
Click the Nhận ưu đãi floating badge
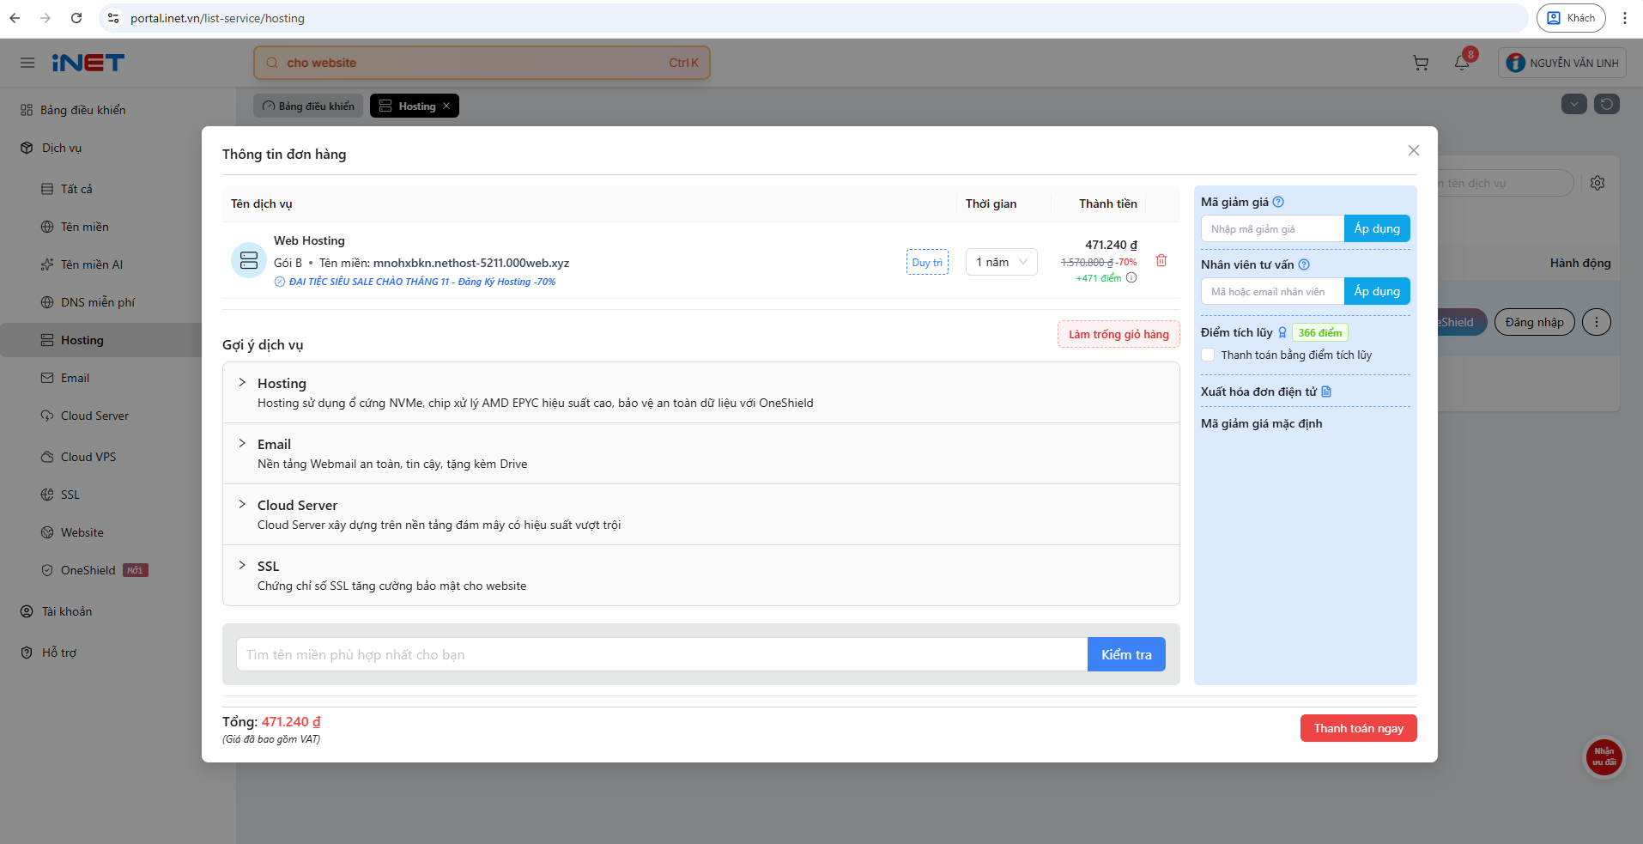tap(1604, 757)
